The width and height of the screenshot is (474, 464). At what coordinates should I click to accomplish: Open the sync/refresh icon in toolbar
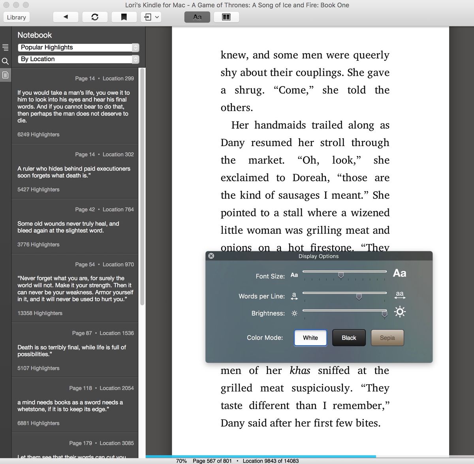95,17
